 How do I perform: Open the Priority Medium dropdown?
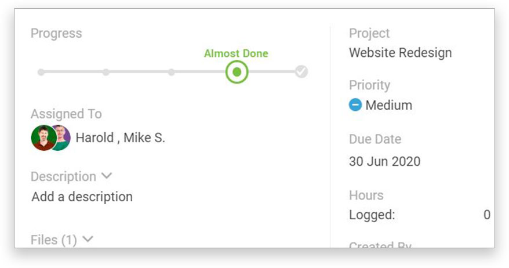click(x=380, y=105)
